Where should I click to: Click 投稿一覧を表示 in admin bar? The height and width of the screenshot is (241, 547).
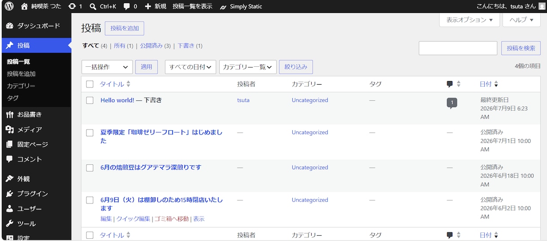tap(192, 6)
